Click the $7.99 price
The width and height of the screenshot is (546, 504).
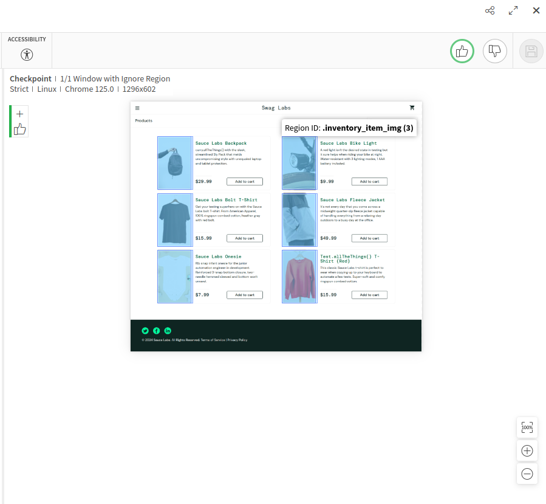point(202,295)
